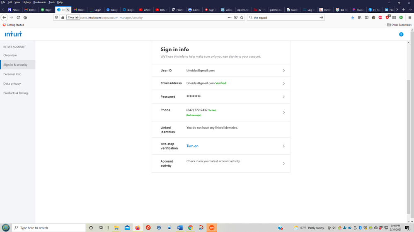Open the page actions three-dot menu
The width and height of the screenshot is (414, 232).
[230, 17]
